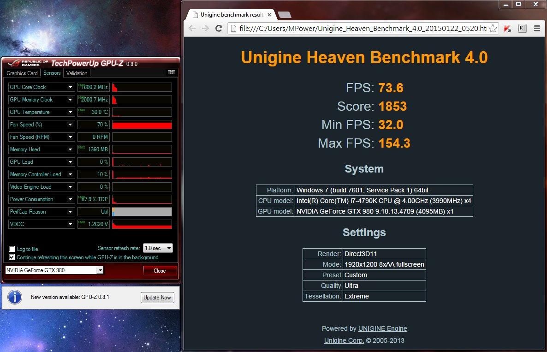Viewport: 547px width, 352px height.
Task: Click the Direct3D11 render cell
Action: (384, 254)
